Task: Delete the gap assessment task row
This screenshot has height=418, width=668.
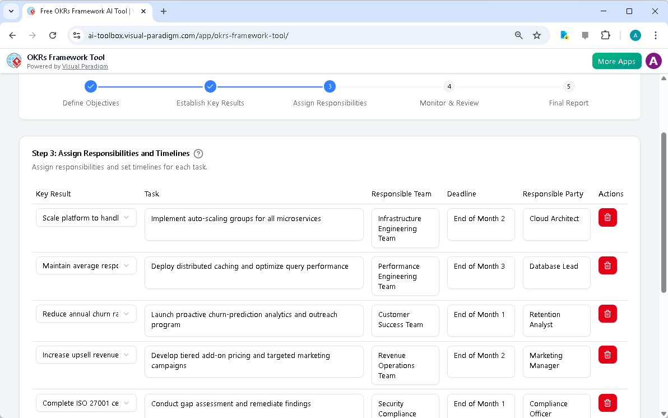Action: [x=607, y=403]
